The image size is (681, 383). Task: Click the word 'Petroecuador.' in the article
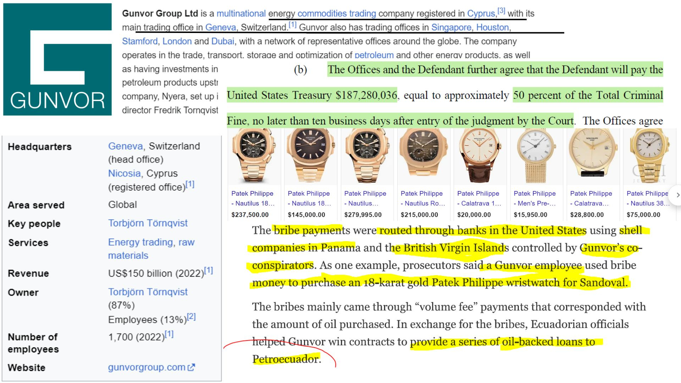coord(287,359)
